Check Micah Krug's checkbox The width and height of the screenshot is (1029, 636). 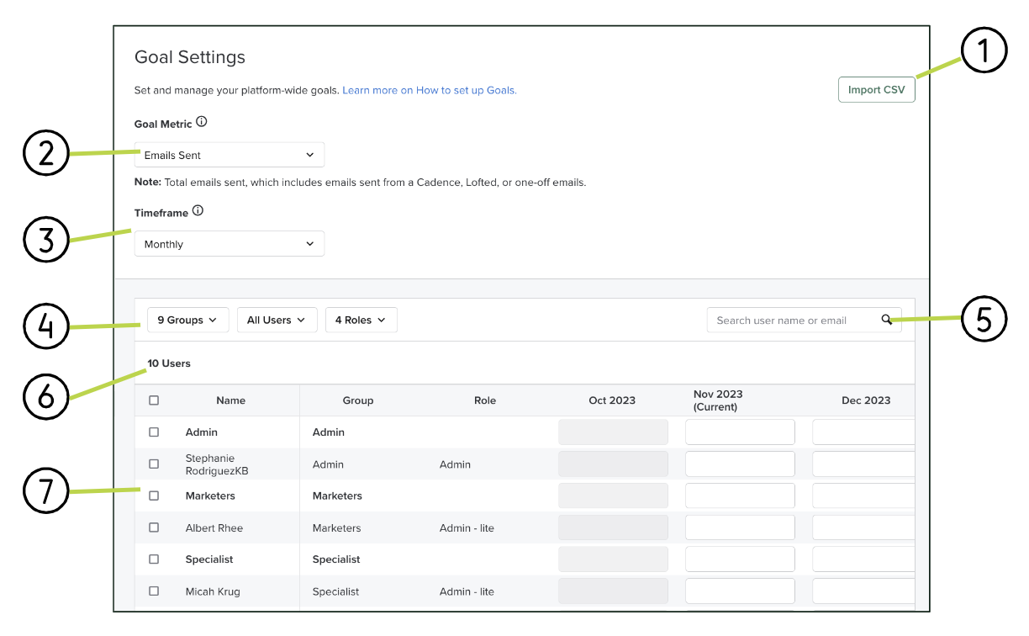pos(154,591)
